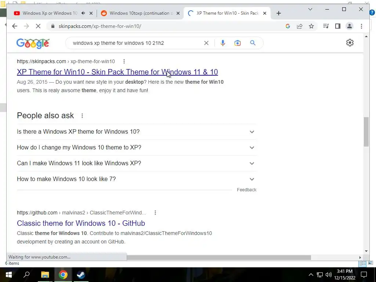Click the Chrome taskbar icon
This screenshot has height=282, width=376.
tap(63, 275)
